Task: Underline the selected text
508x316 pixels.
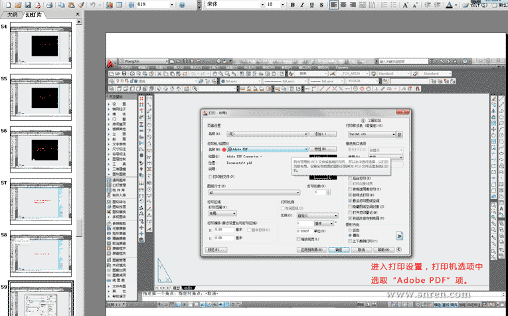Action: coord(311,5)
